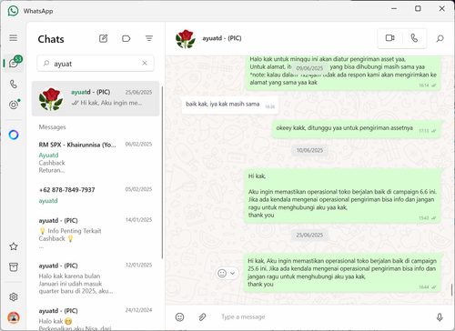This screenshot has height=331, width=455.
Task: Select the campaign 6.6 message bubble
Action: (x=342, y=196)
